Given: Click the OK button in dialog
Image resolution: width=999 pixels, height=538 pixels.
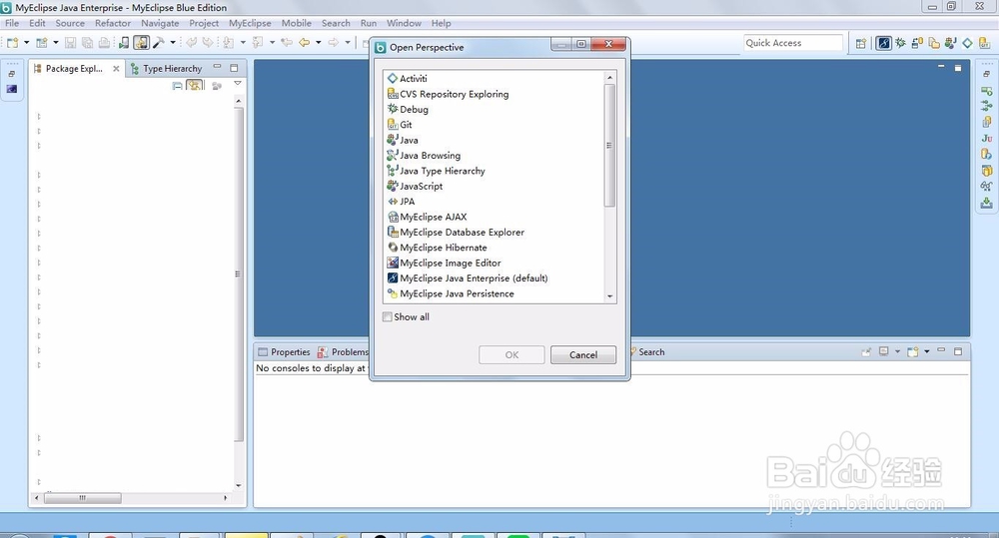Looking at the screenshot, I should 511,354.
